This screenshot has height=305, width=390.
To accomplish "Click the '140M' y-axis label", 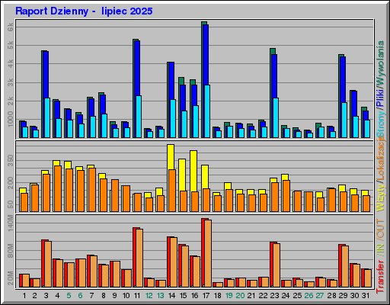I will 11,223.
